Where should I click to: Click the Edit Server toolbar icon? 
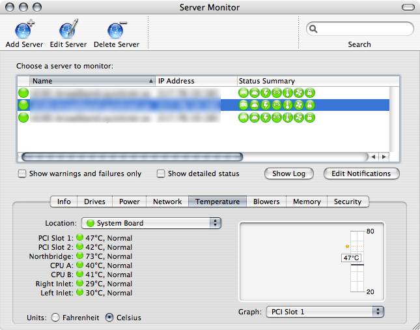(68, 31)
